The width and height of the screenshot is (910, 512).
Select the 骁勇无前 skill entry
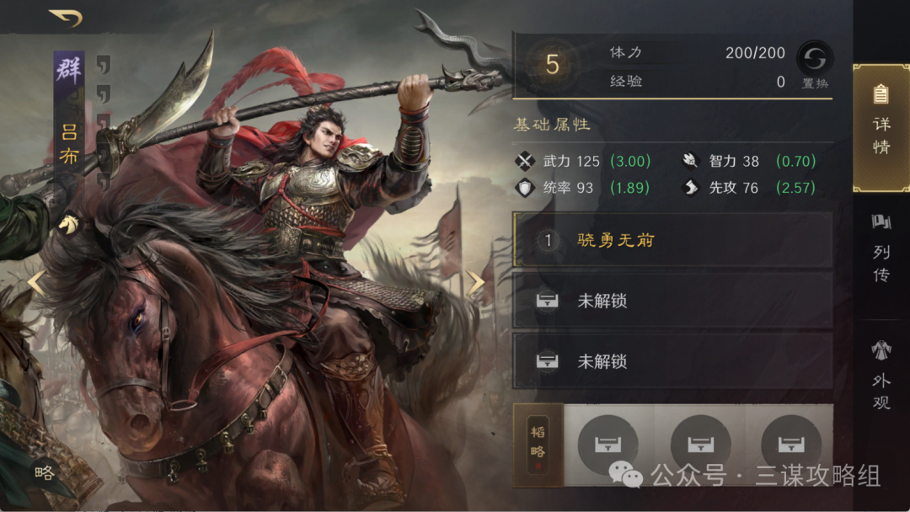click(672, 240)
